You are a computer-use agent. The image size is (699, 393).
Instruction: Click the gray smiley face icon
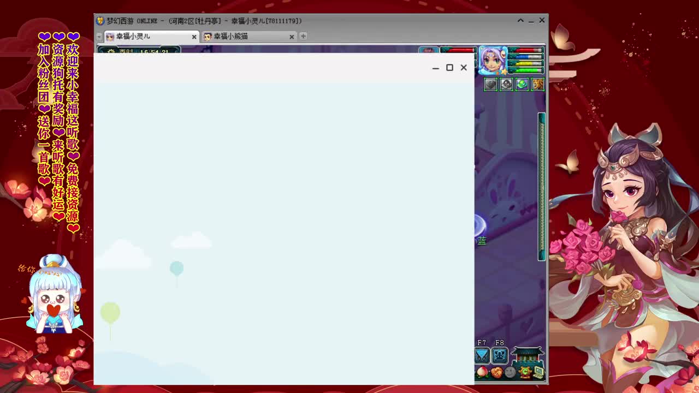click(510, 373)
